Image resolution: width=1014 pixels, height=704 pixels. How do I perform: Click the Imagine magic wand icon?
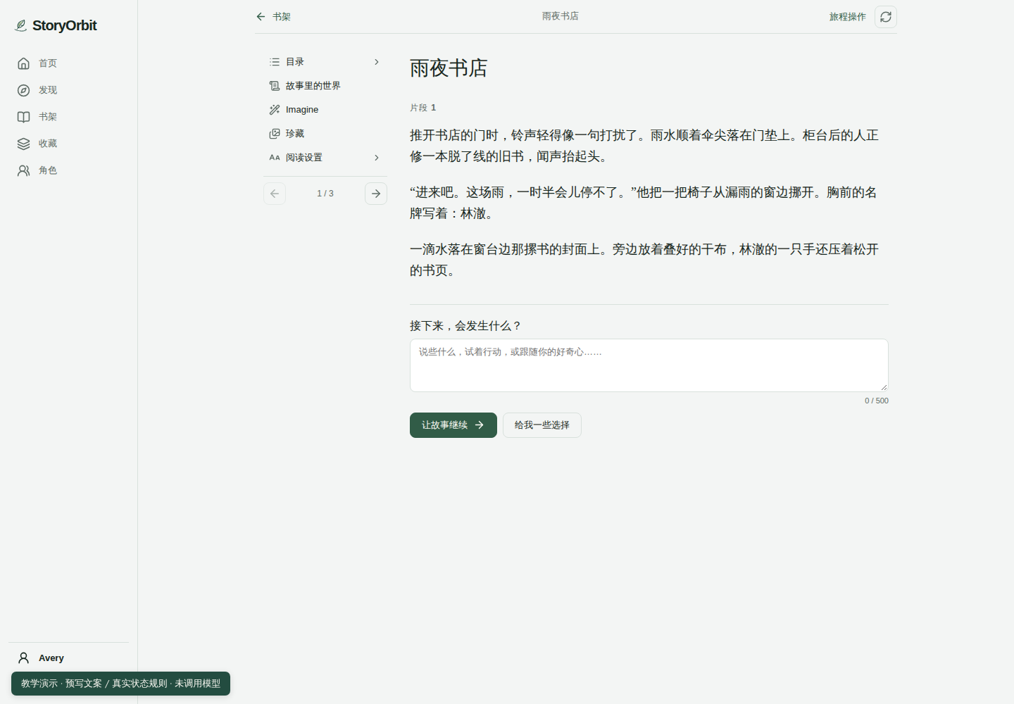point(275,110)
